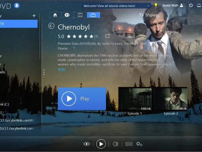The height and width of the screenshot is (152, 202).
Task: Open the Local Disk (C:) sidebar entry
Action: 5,104
